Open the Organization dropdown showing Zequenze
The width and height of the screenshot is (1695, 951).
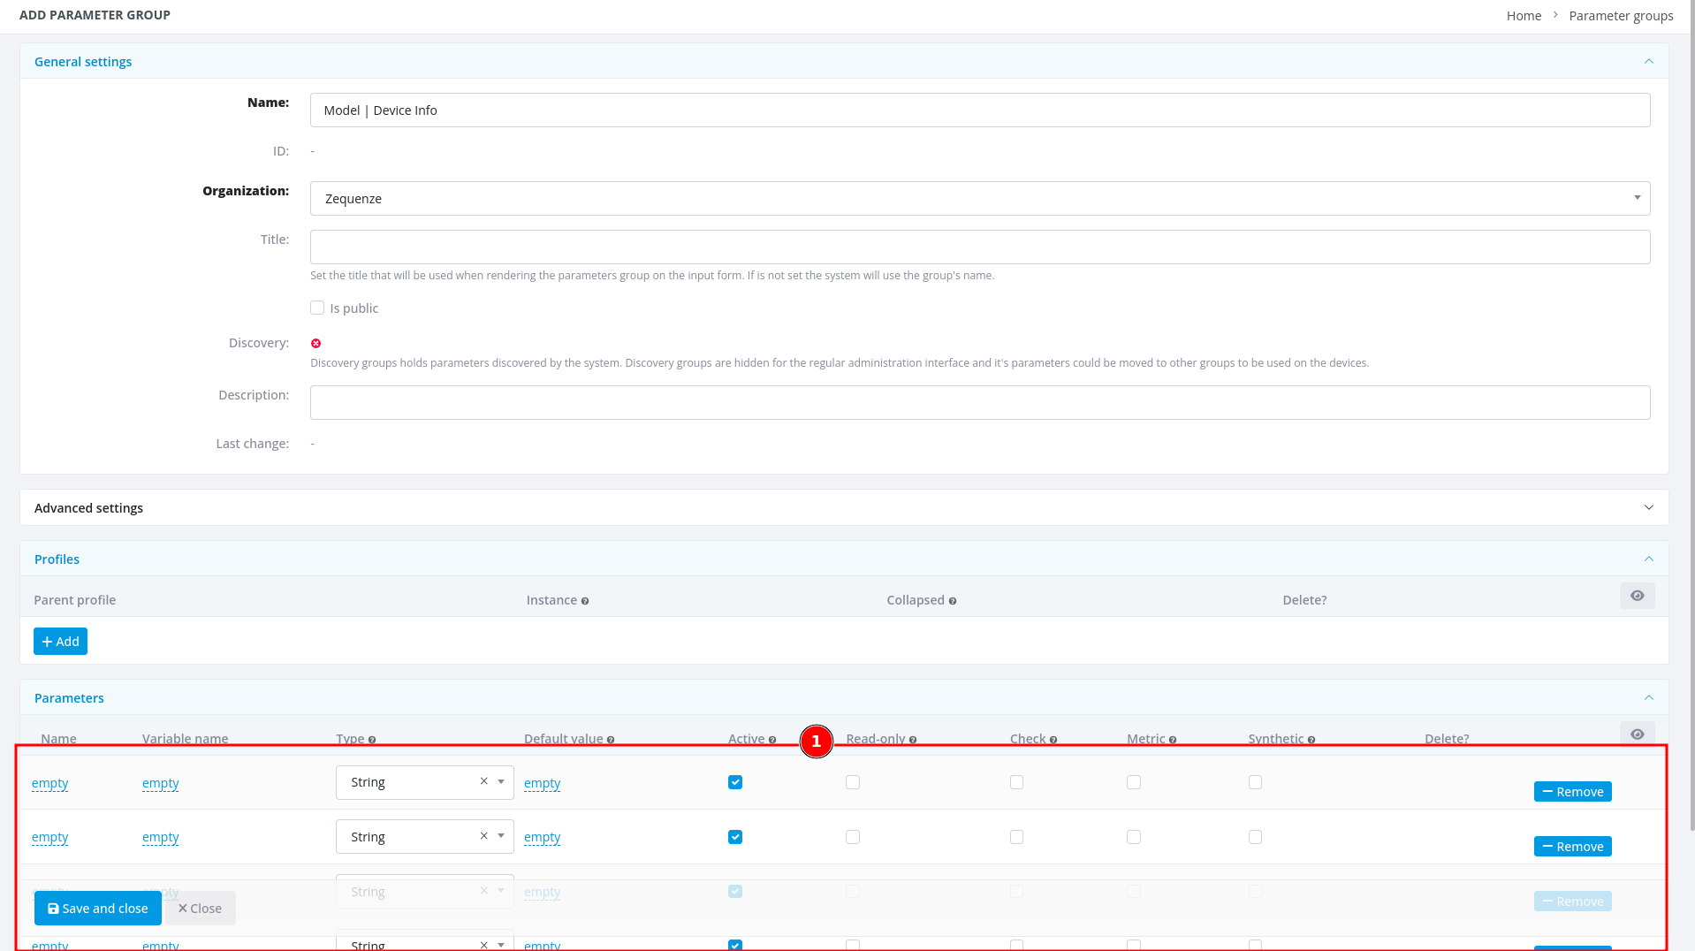(x=979, y=199)
